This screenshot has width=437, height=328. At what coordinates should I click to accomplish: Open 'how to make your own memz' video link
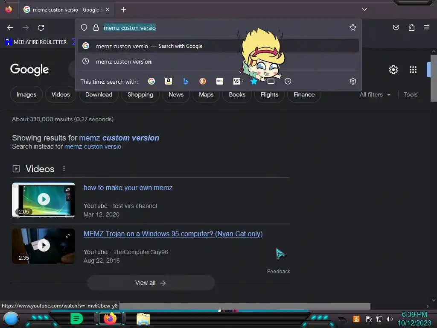pyautogui.click(x=128, y=188)
